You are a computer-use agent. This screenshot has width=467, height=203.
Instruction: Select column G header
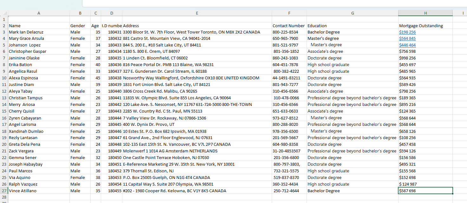tap(353, 13)
